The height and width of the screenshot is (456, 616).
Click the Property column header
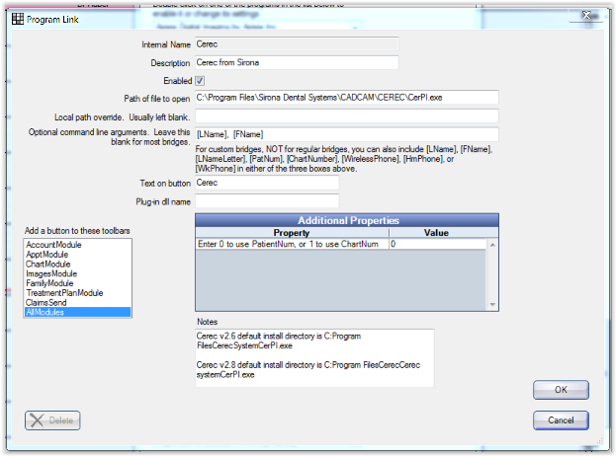click(x=292, y=233)
